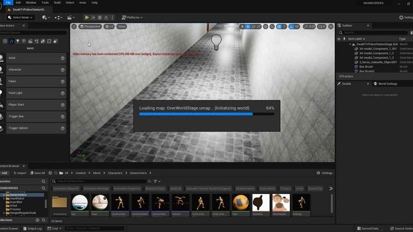
Task: Adjust camera speed setting button
Action: 321,26
